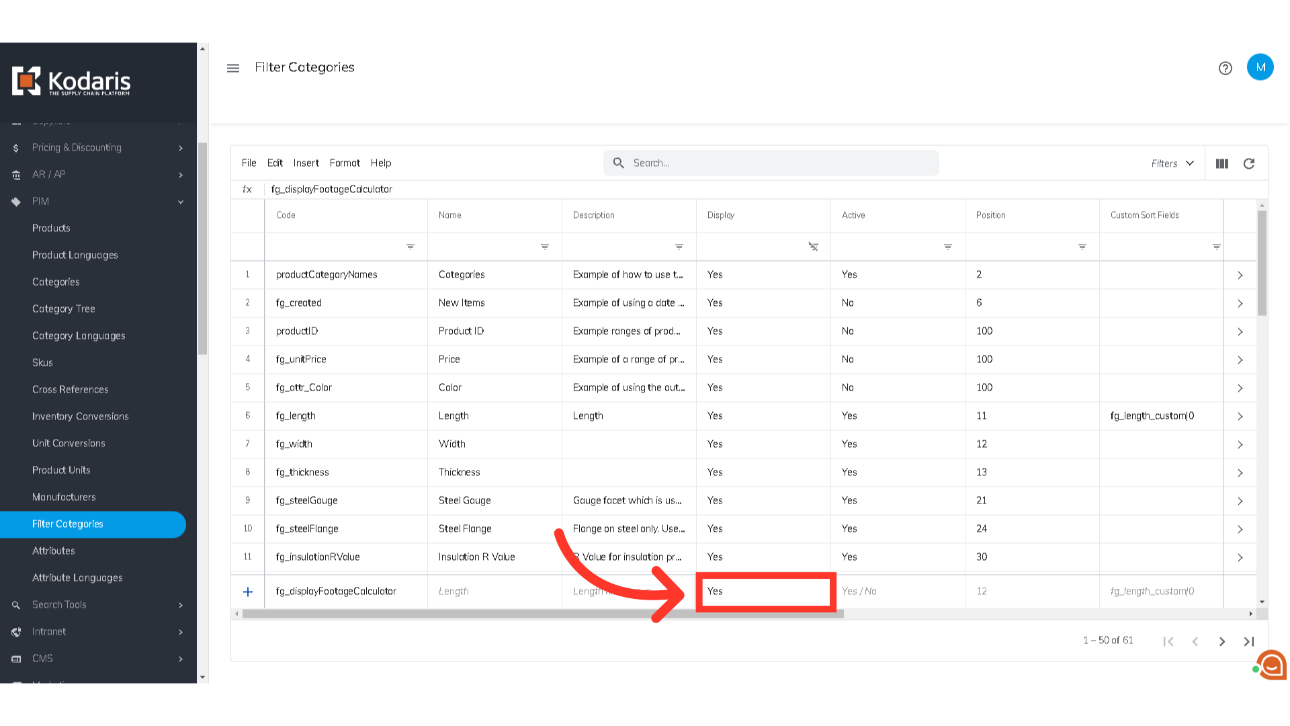Jump to last page icon
1290x726 pixels.
(x=1249, y=641)
